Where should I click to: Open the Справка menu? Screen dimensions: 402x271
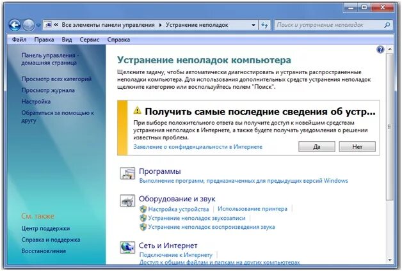(x=118, y=40)
